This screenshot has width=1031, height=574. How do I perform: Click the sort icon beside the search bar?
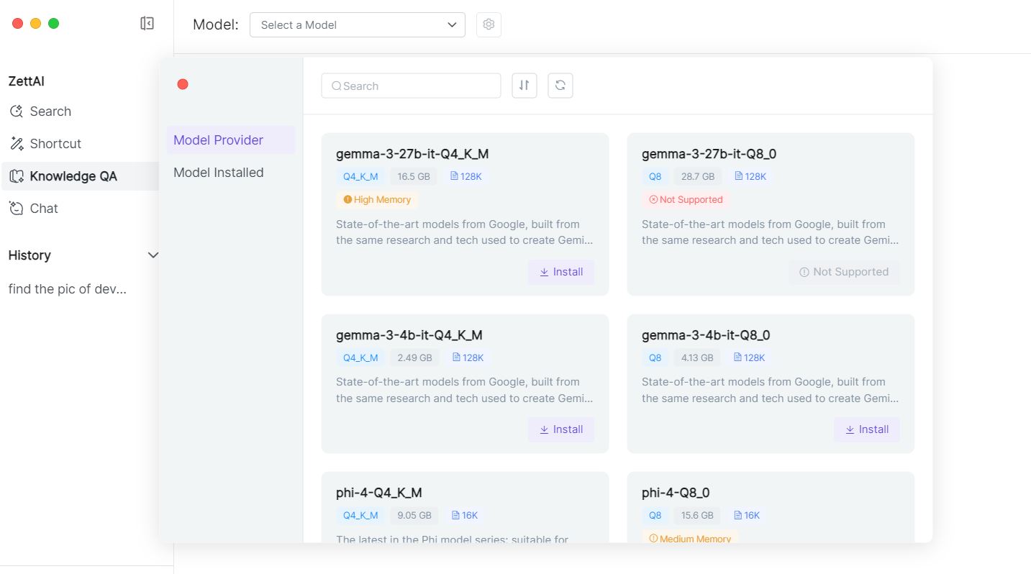524,85
